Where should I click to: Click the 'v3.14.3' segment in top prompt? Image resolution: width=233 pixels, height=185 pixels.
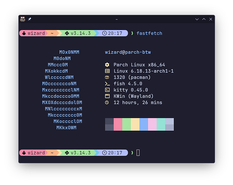pyautogui.click(x=81, y=33)
